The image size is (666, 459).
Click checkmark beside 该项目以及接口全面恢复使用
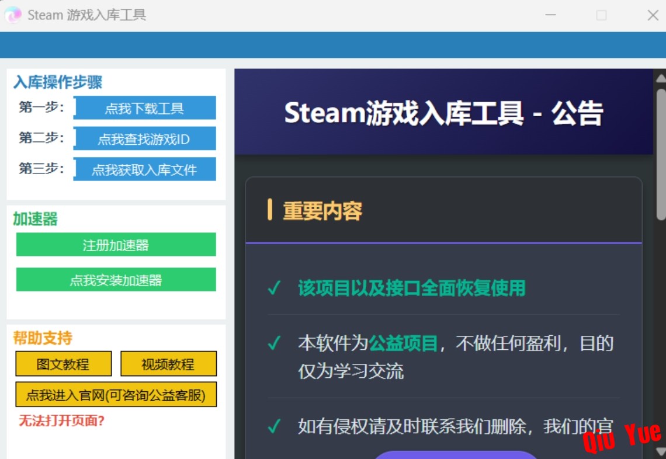275,288
